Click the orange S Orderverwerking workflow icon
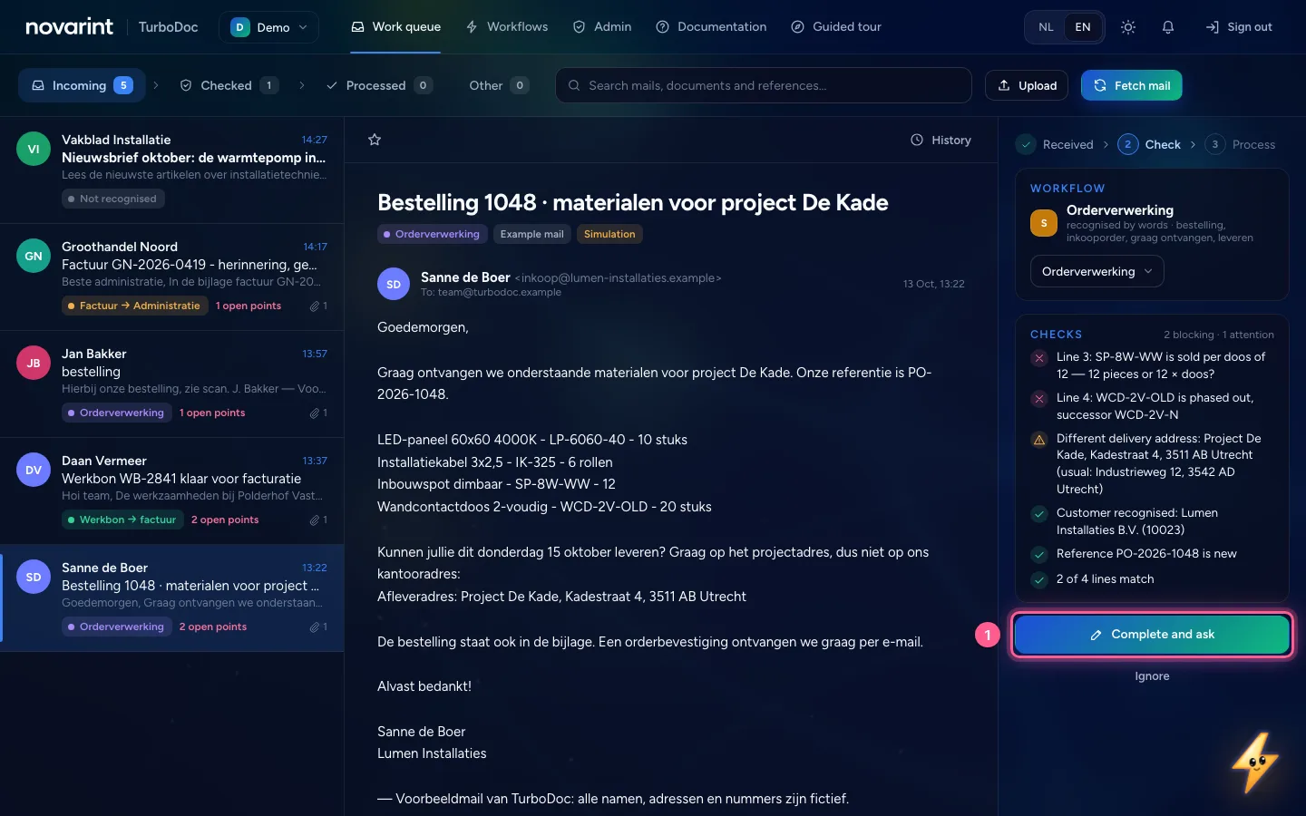 point(1044,223)
